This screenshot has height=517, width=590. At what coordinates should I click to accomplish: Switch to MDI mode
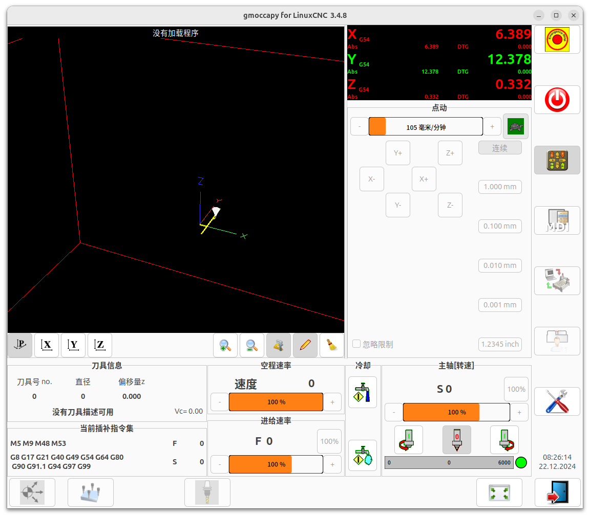[x=557, y=220]
